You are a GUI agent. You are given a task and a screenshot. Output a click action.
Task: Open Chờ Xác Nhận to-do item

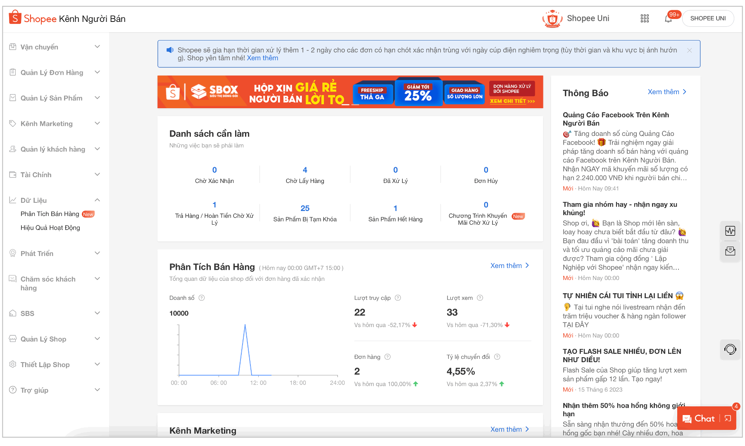click(214, 175)
